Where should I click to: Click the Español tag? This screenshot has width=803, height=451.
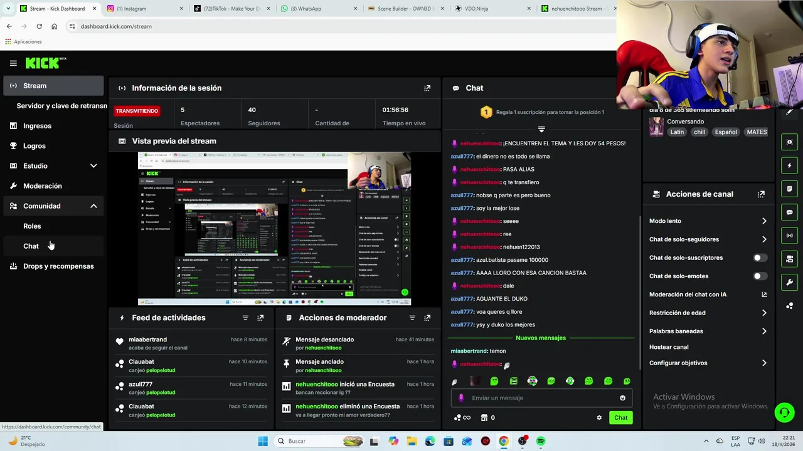pyautogui.click(x=726, y=132)
